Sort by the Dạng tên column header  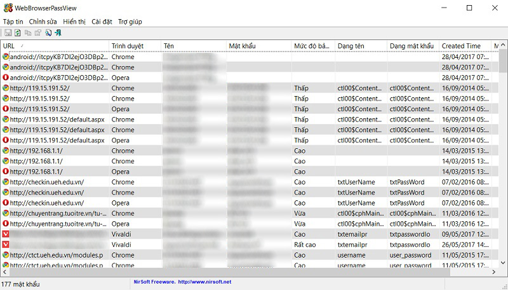361,46
